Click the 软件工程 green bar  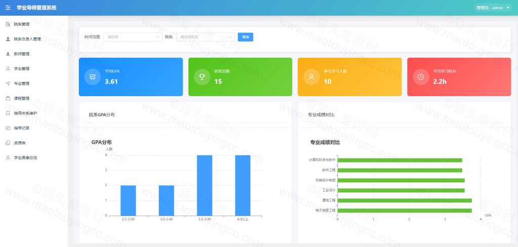400,170
